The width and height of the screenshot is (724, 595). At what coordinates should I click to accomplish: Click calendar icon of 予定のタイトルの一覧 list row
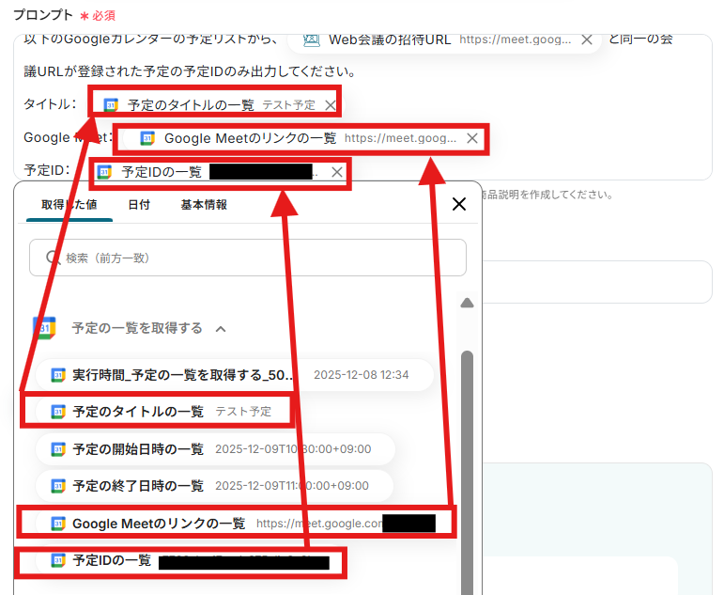(x=58, y=412)
